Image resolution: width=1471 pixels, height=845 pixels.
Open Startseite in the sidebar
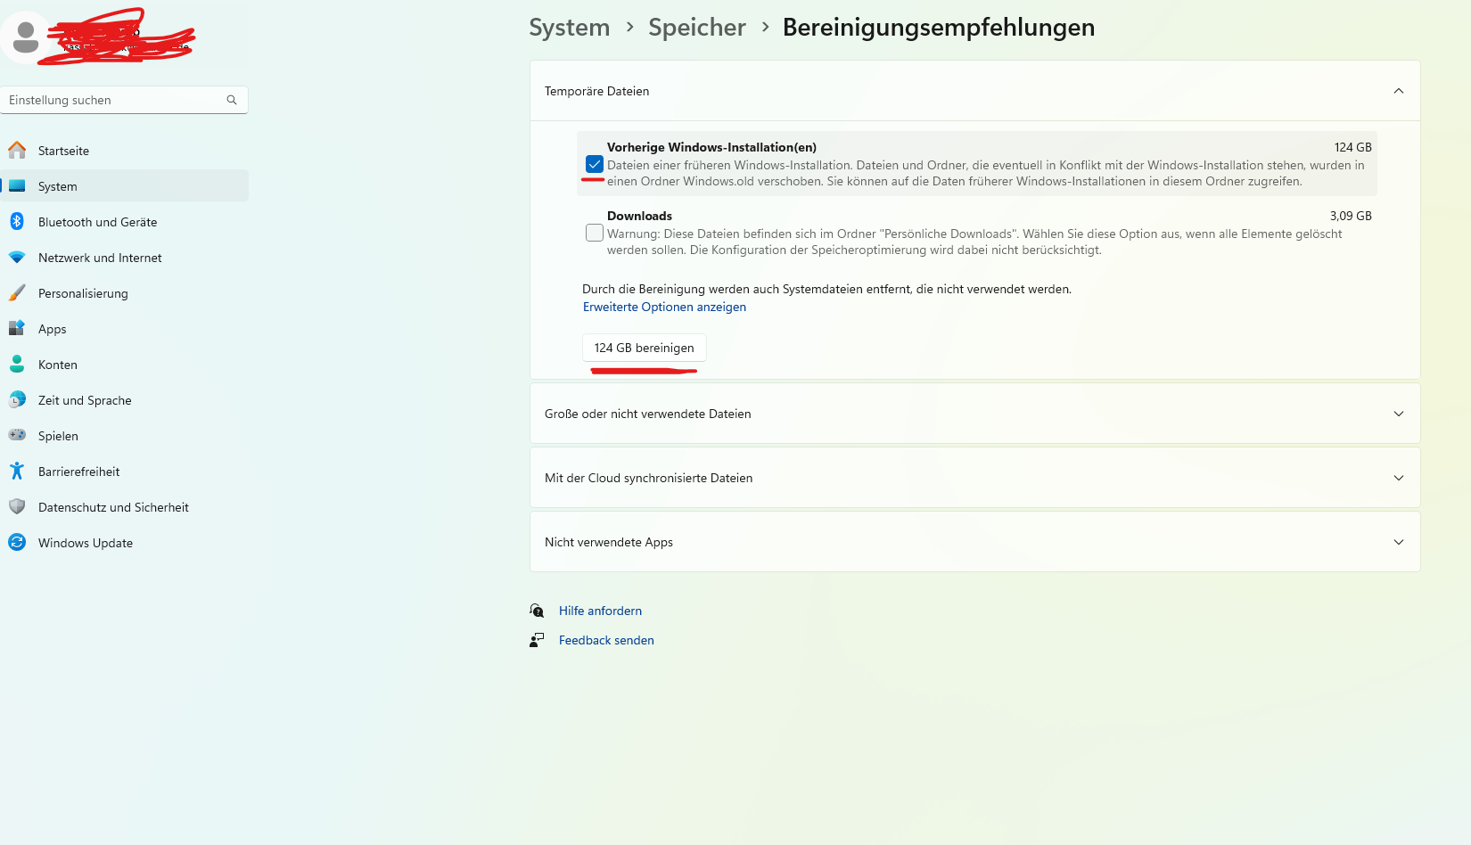tap(124, 151)
